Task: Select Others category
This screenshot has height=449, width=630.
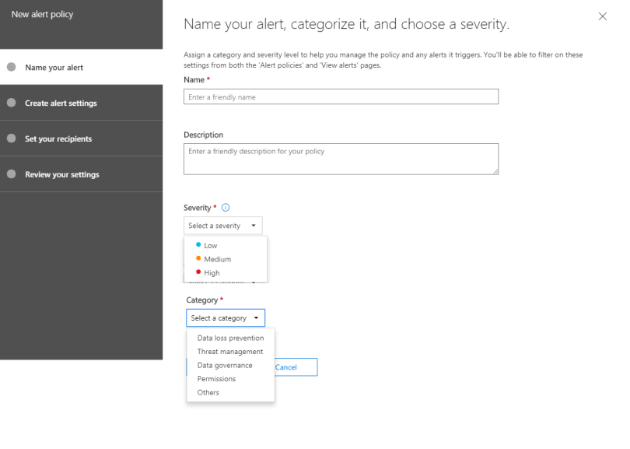Action: pos(208,393)
